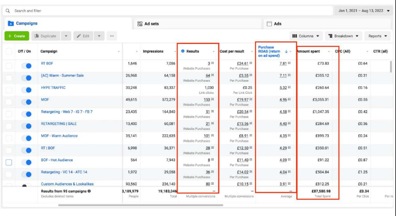The width and height of the screenshot is (396, 216).
Task: Click the Results column info icon
Action: click(183, 51)
